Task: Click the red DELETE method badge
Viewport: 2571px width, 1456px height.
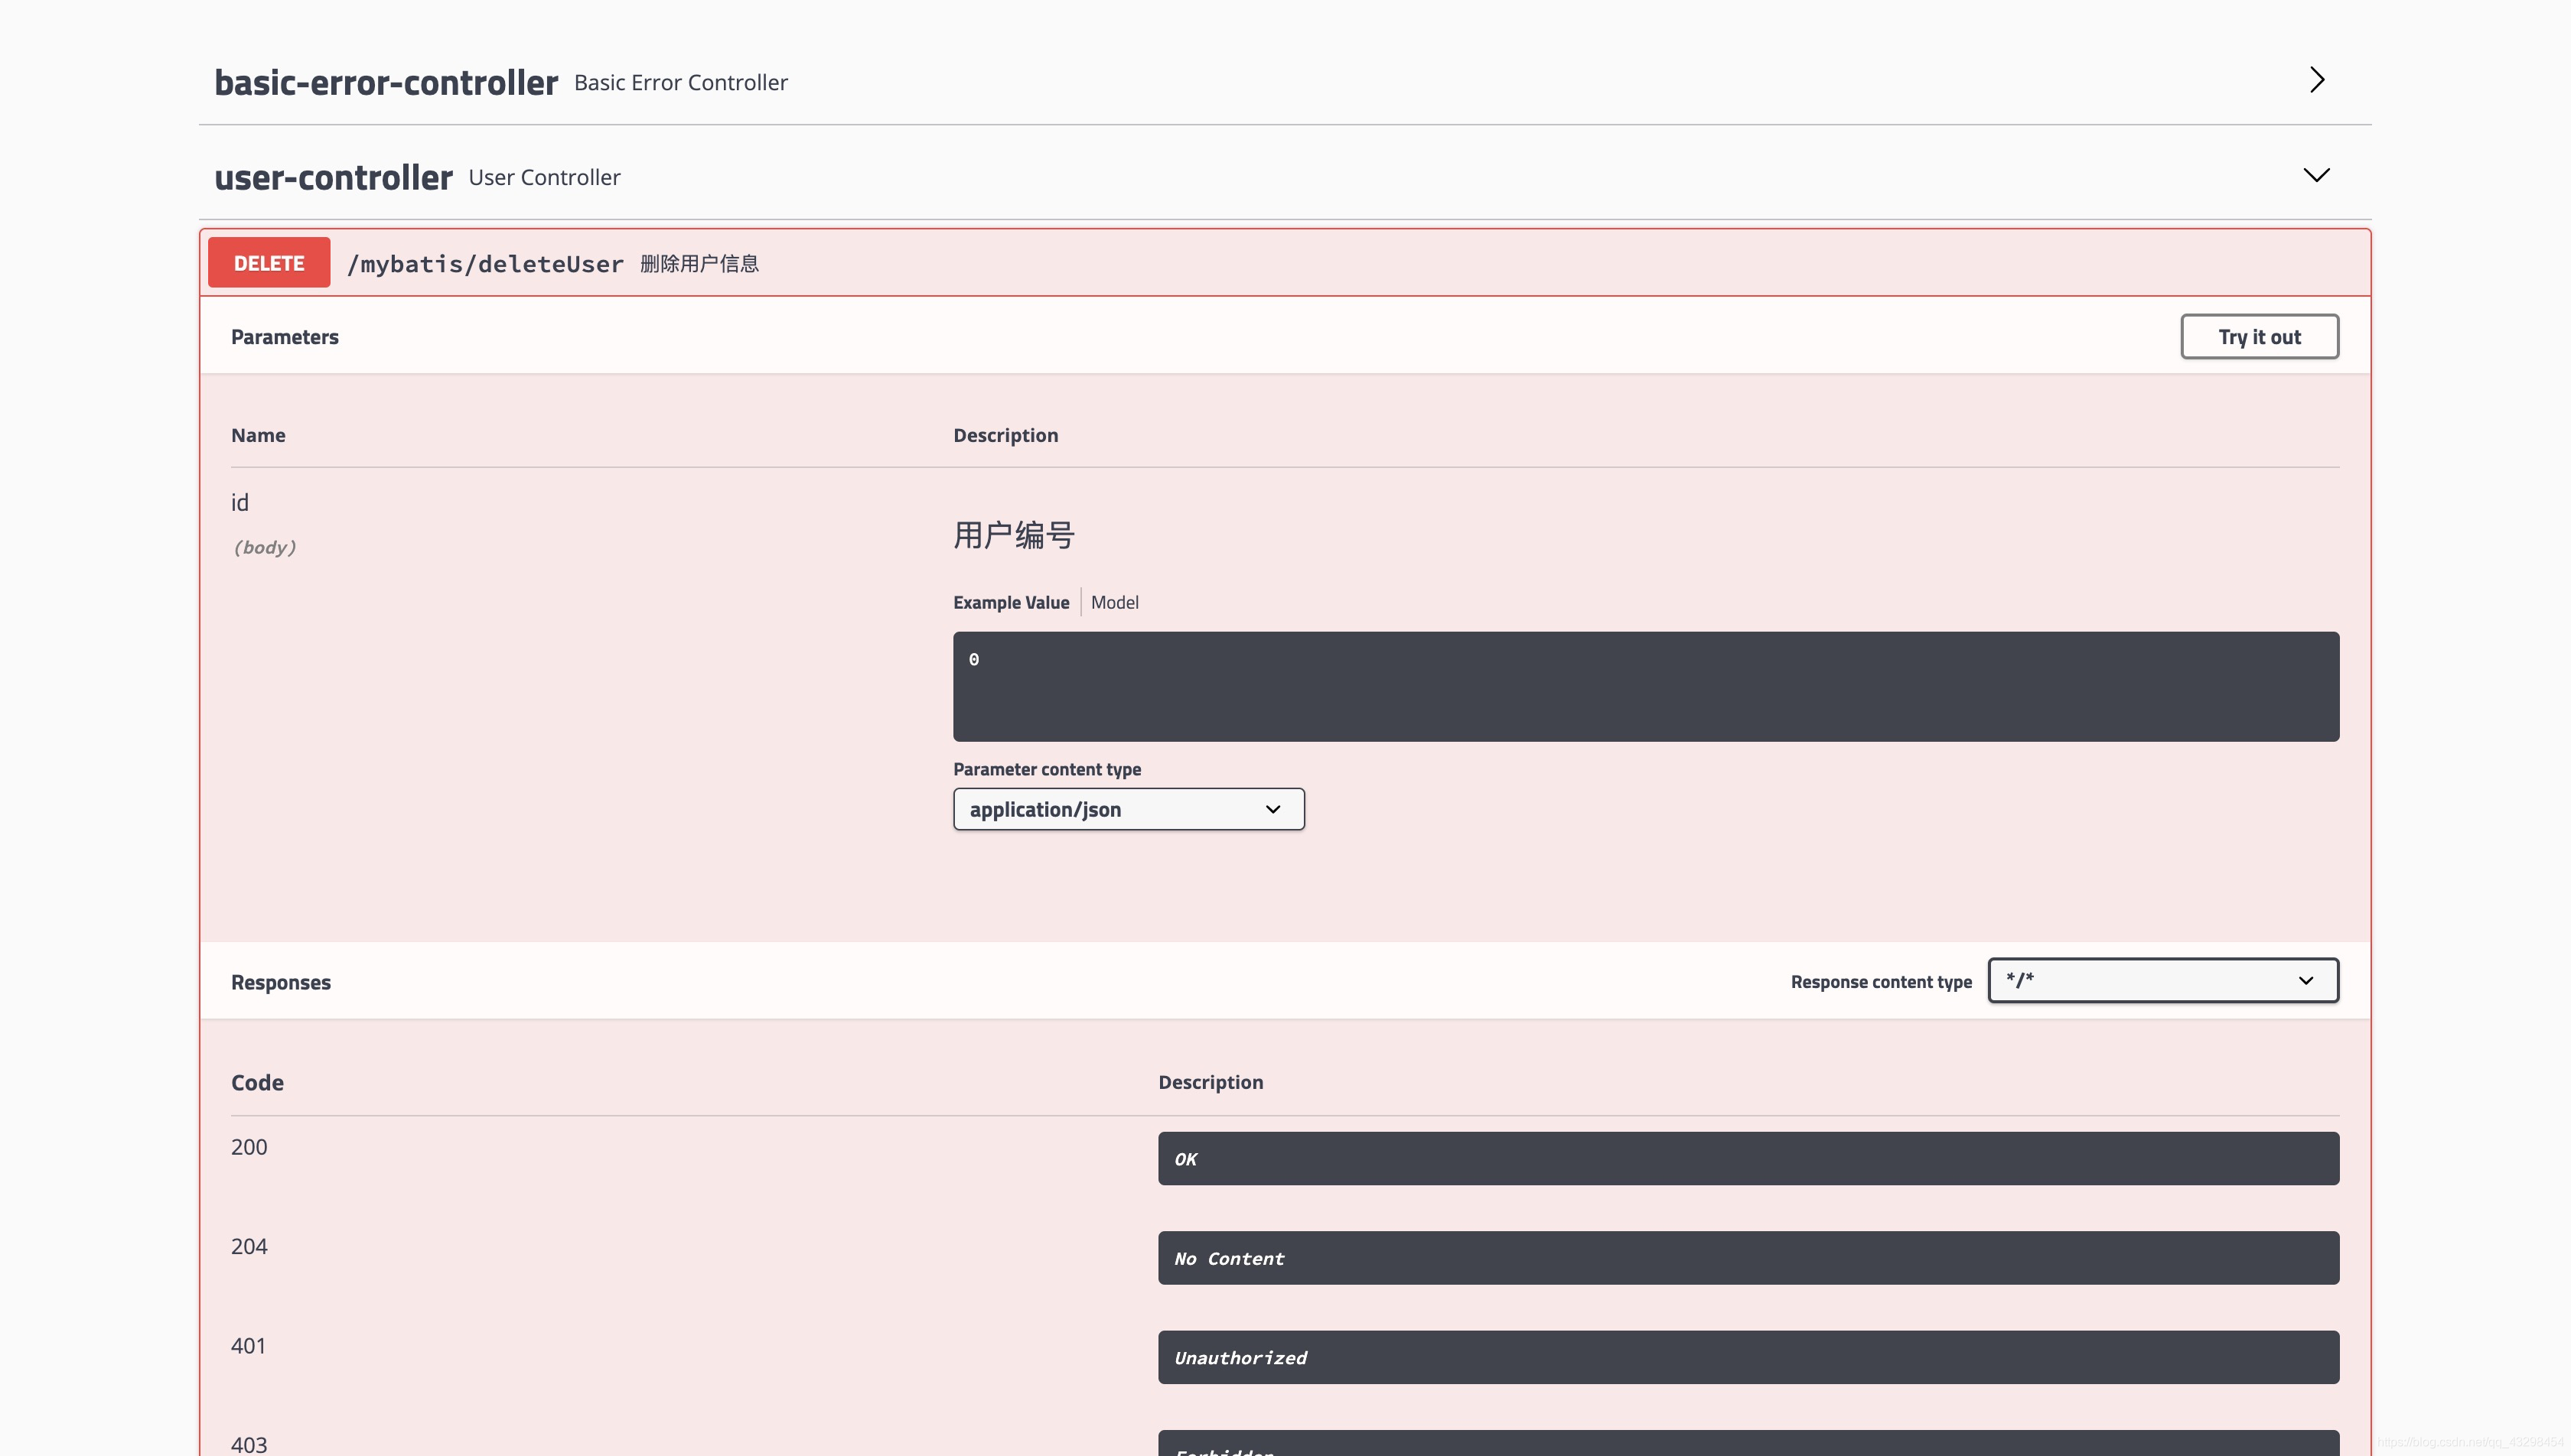Action: (269, 263)
